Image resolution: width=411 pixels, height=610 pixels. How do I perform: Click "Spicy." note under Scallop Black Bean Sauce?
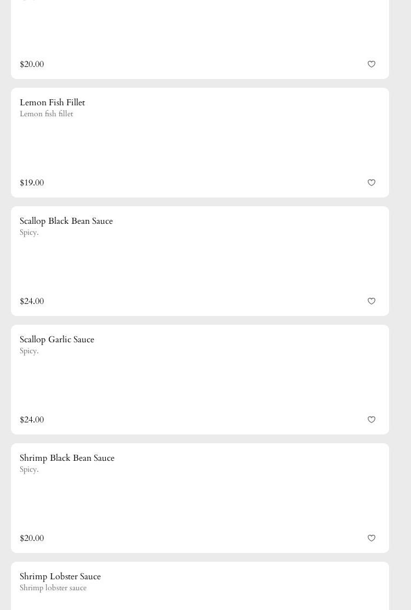click(29, 233)
